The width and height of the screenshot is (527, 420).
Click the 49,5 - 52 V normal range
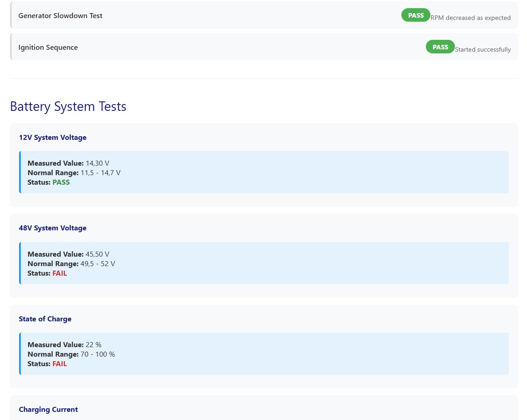click(98, 264)
